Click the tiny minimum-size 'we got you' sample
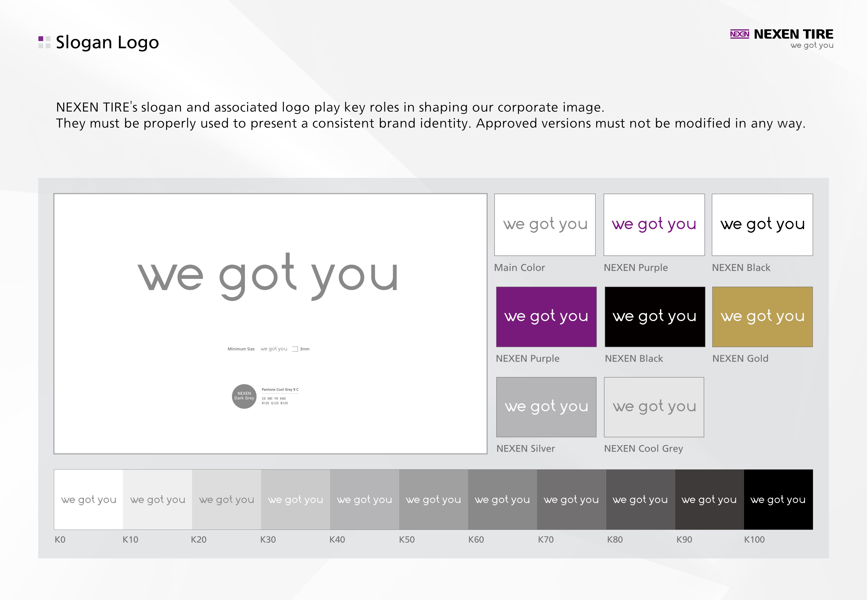 point(274,349)
